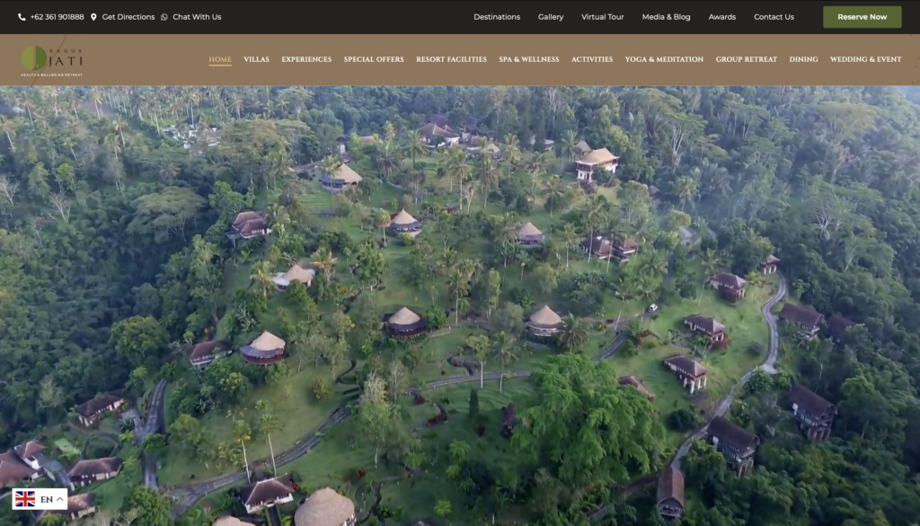The image size is (920, 526).
Task: Select Contact Us in the top bar
Action: 774,17
